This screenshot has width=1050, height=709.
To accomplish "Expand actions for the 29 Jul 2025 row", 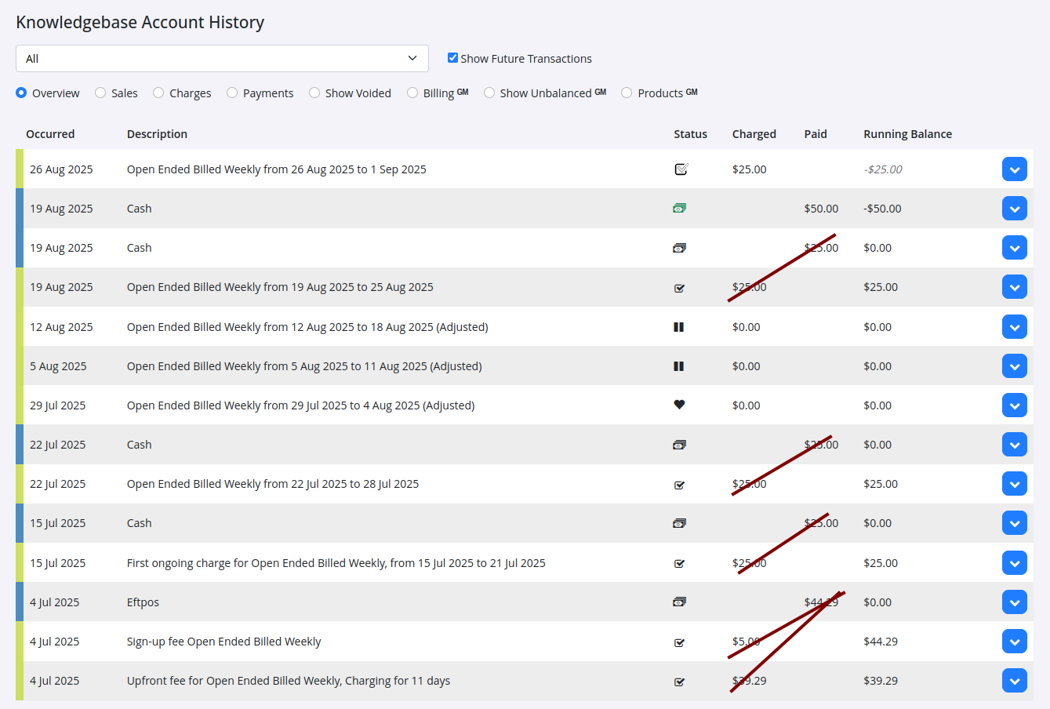I will [1015, 405].
